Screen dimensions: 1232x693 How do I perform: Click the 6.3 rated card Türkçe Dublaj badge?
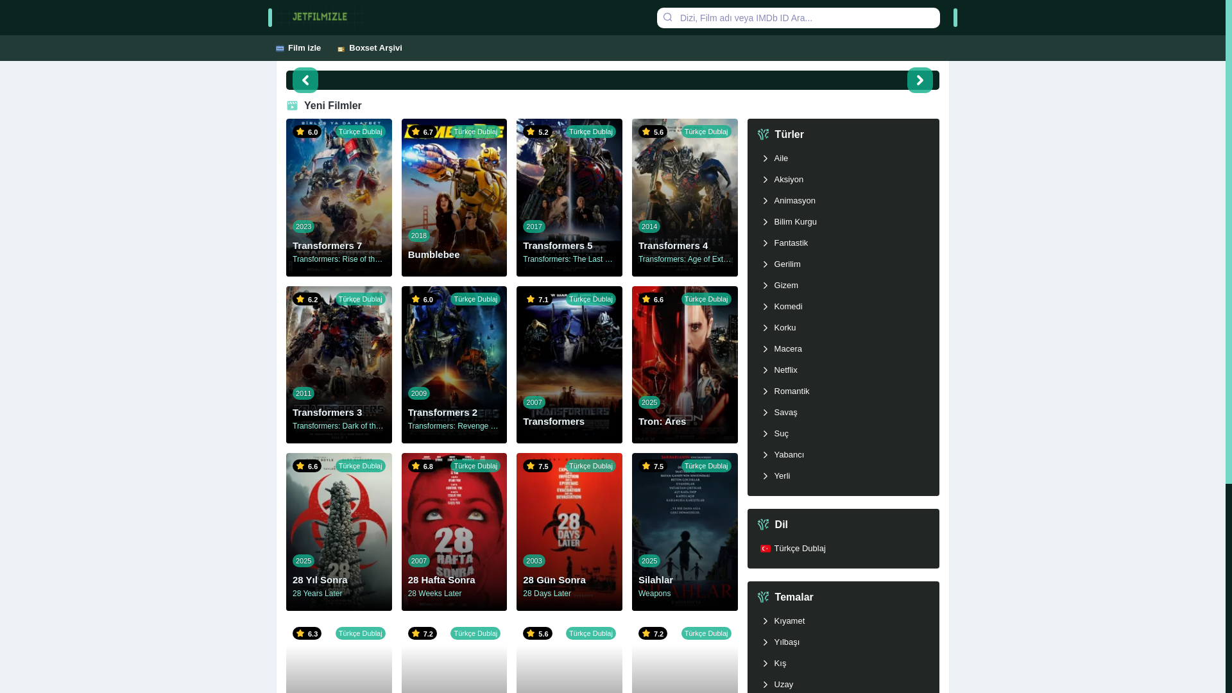point(360,633)
